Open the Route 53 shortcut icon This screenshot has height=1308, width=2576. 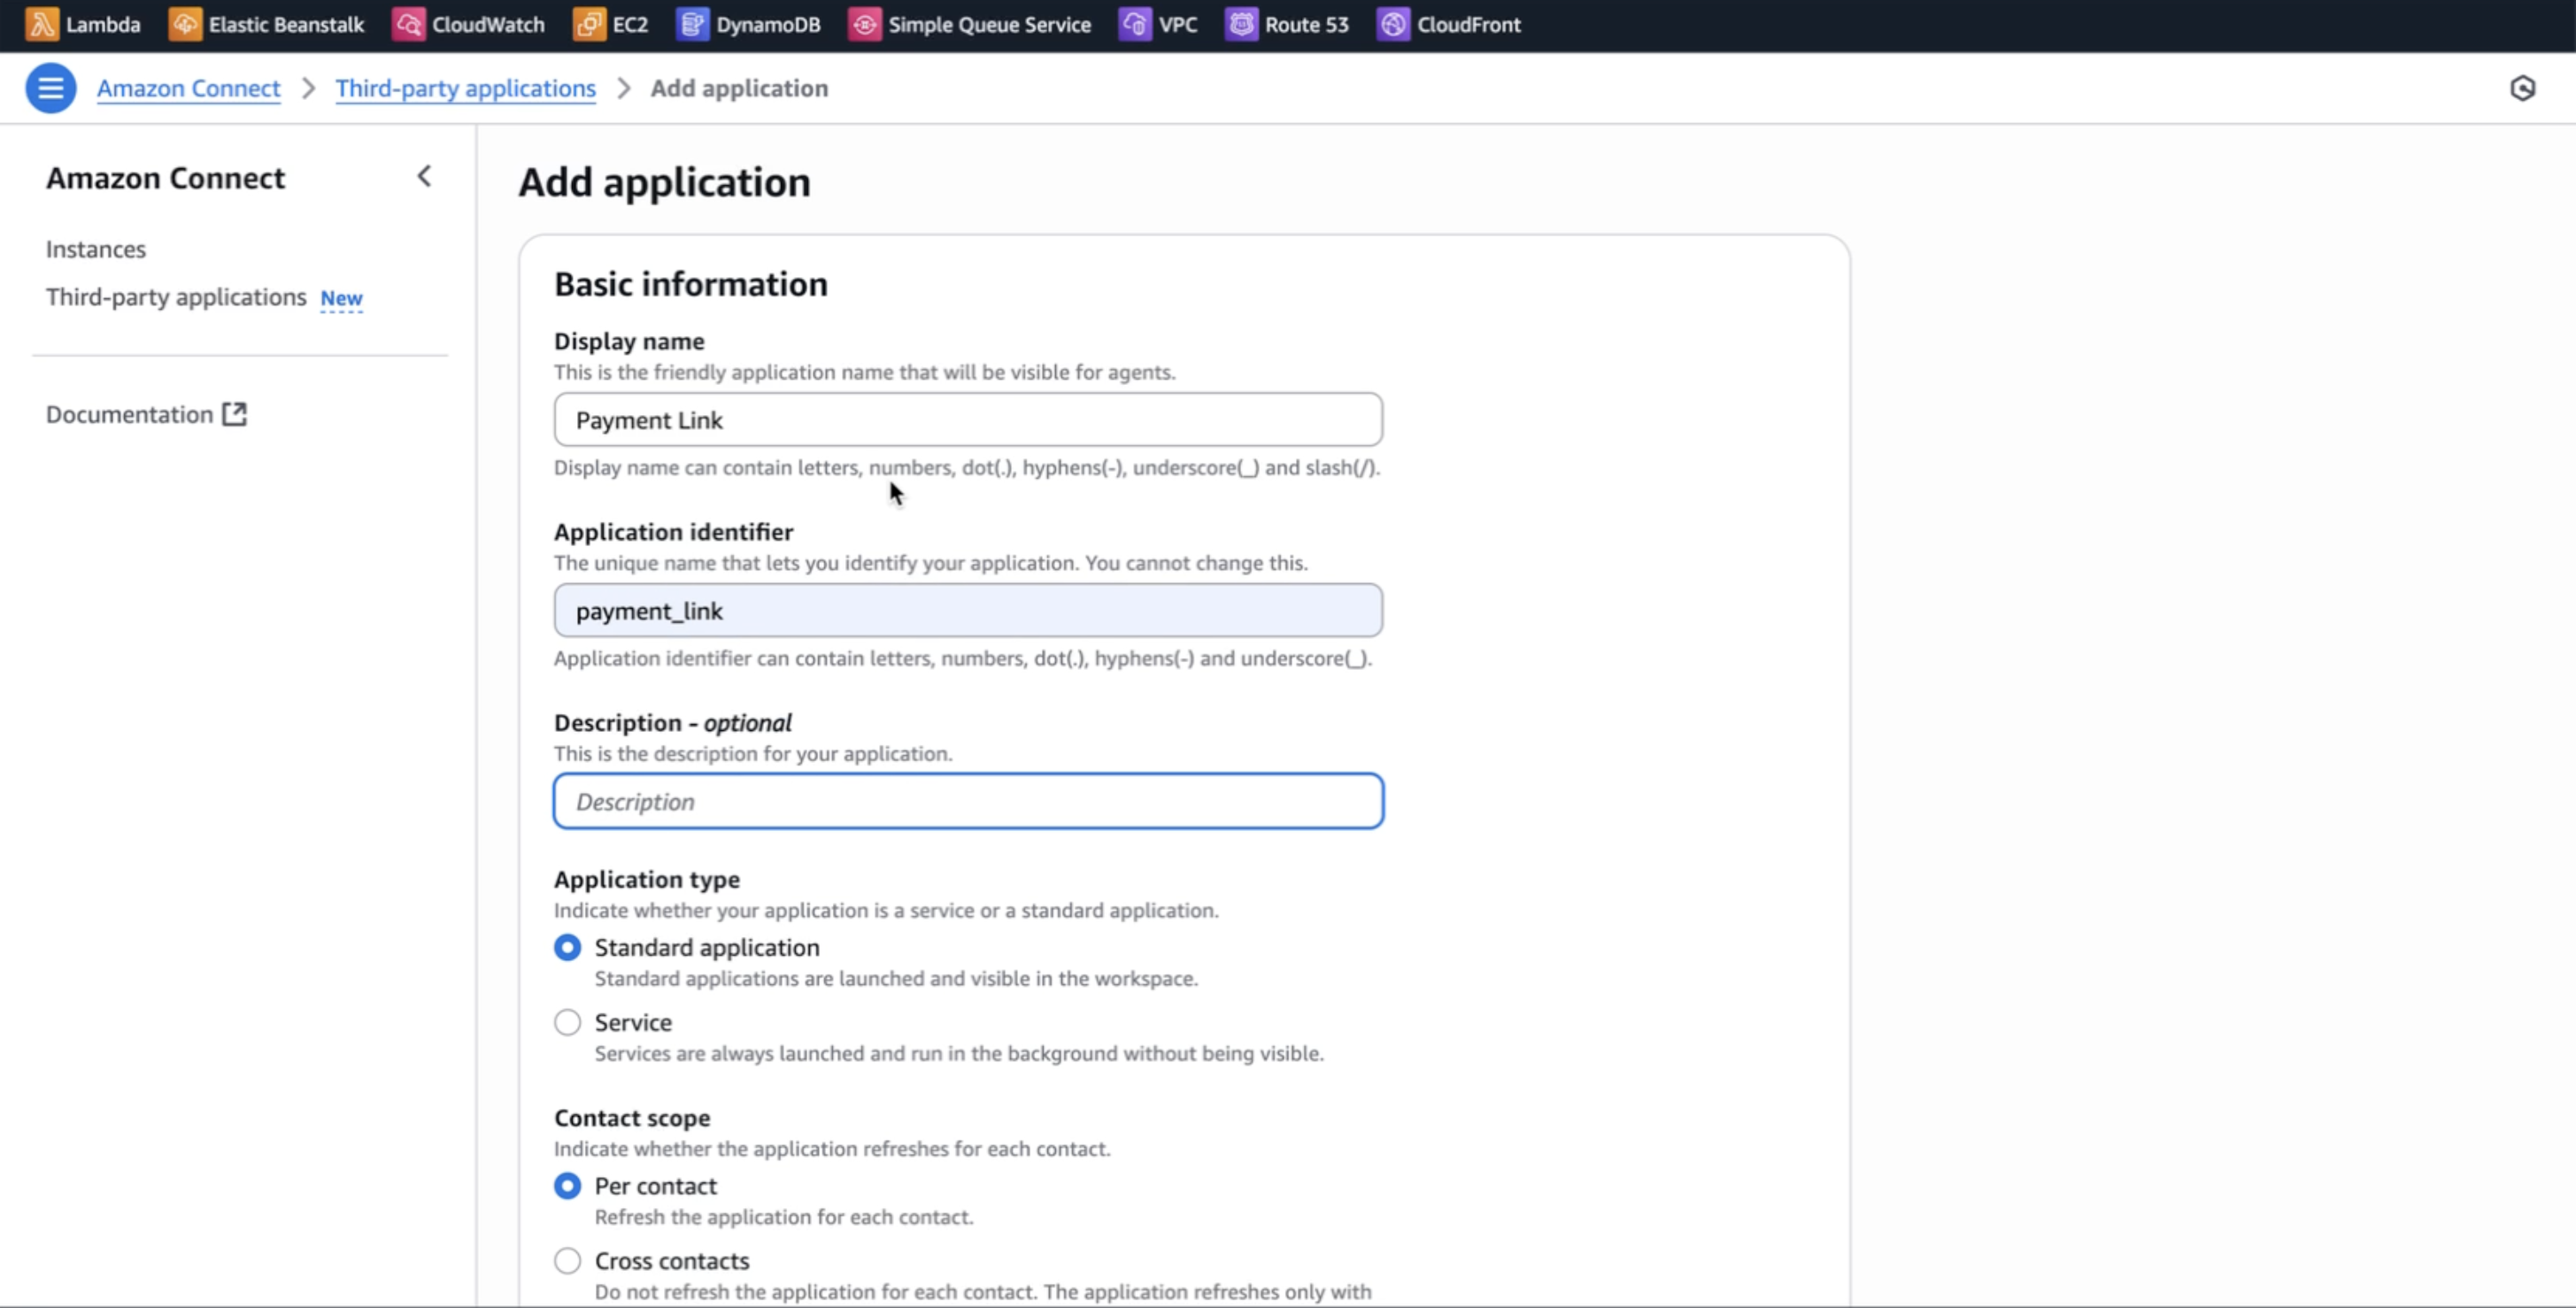(x=1241, y=24)
